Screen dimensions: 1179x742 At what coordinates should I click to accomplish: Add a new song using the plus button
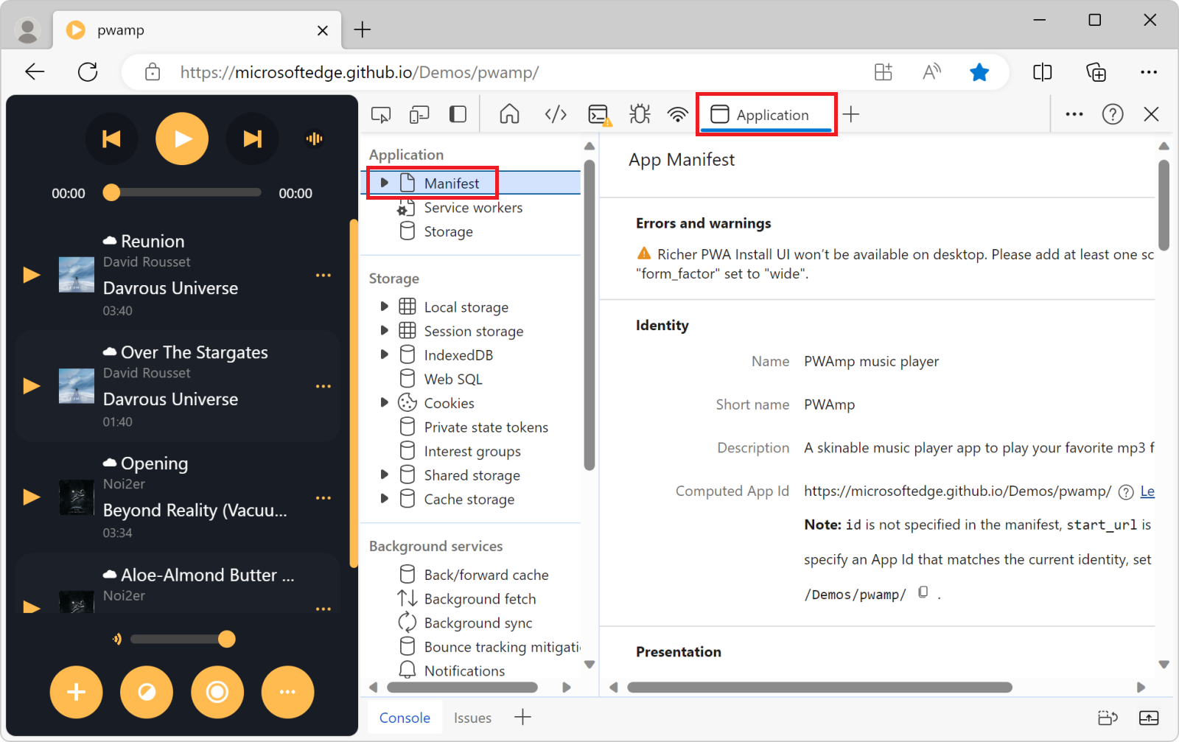coord(76,692)
